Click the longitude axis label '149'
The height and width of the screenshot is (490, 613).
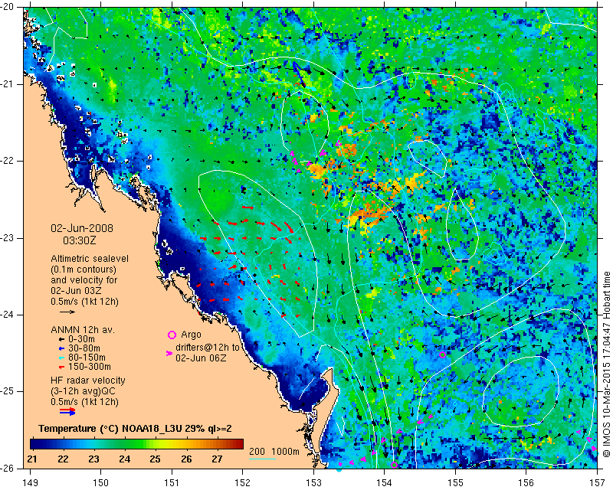point(30,483)
